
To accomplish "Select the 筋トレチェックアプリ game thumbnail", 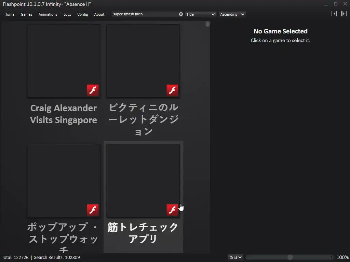I will point(143,181).
